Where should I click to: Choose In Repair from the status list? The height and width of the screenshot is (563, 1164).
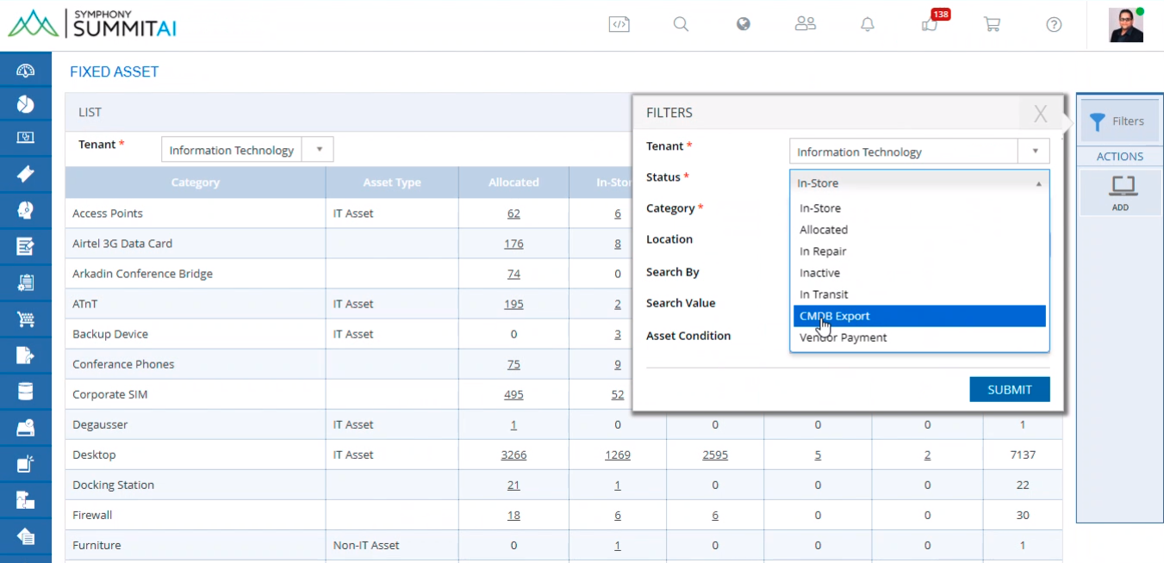pos(919,251)
